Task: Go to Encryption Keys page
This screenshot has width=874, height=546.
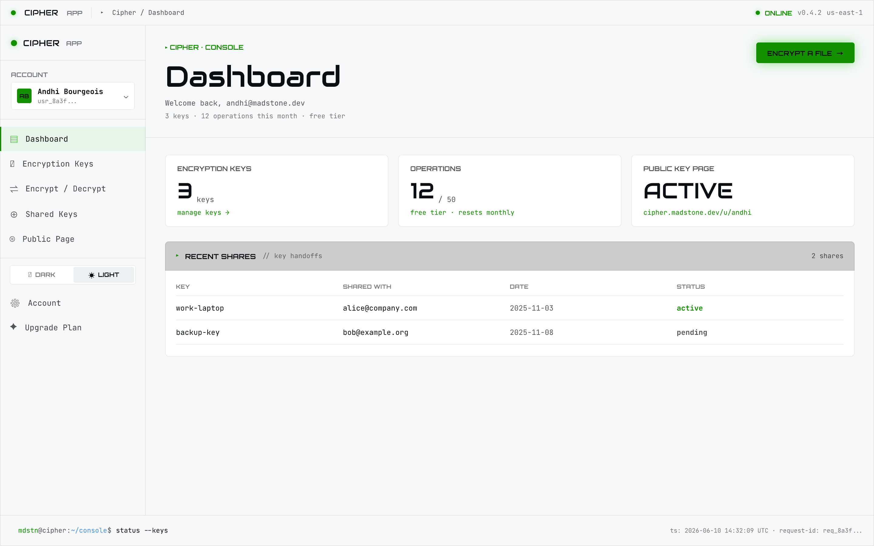Action: 73,164
